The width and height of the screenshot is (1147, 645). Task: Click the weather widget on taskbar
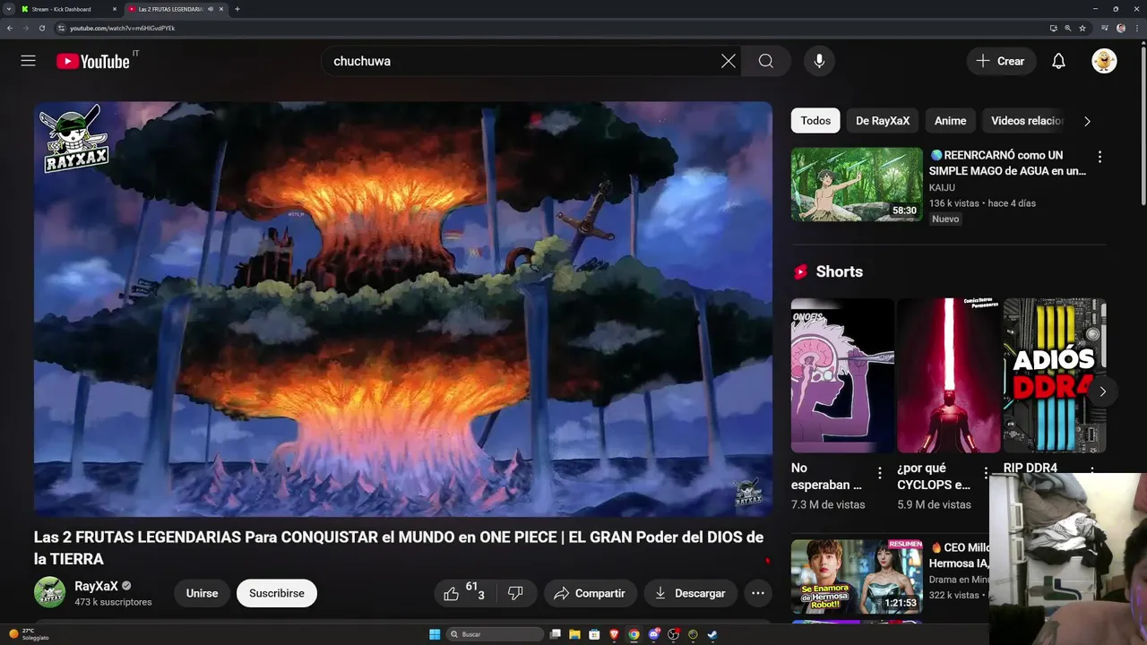(x=29, y=634)
